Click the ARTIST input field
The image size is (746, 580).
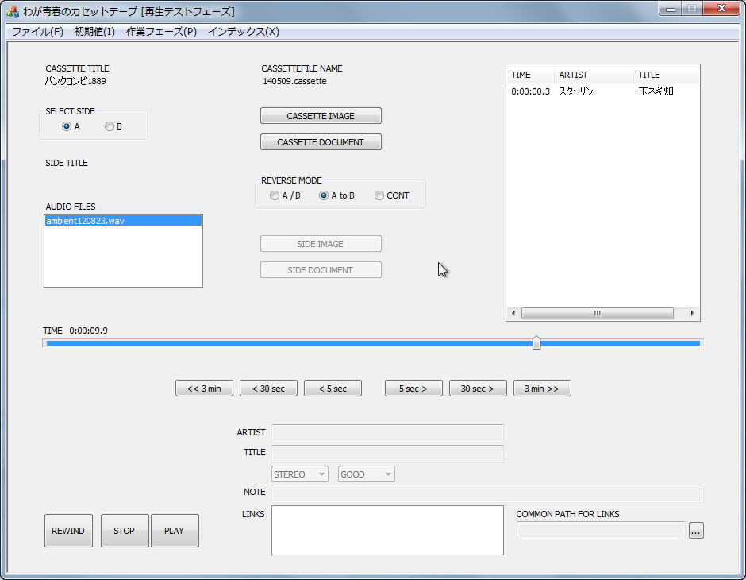click(387, 433)
